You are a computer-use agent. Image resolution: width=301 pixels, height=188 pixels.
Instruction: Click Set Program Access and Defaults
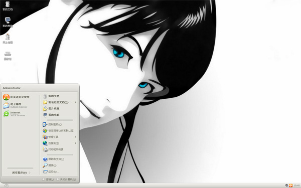58,131
